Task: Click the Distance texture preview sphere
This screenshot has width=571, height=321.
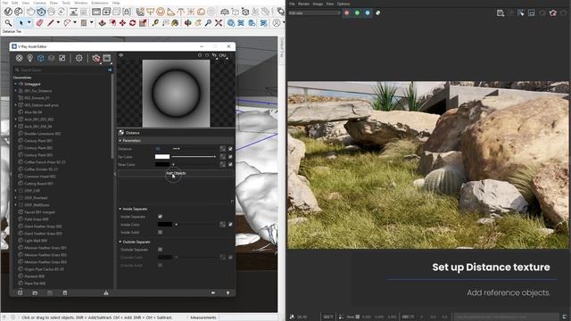Action: (x=176, y=94)
